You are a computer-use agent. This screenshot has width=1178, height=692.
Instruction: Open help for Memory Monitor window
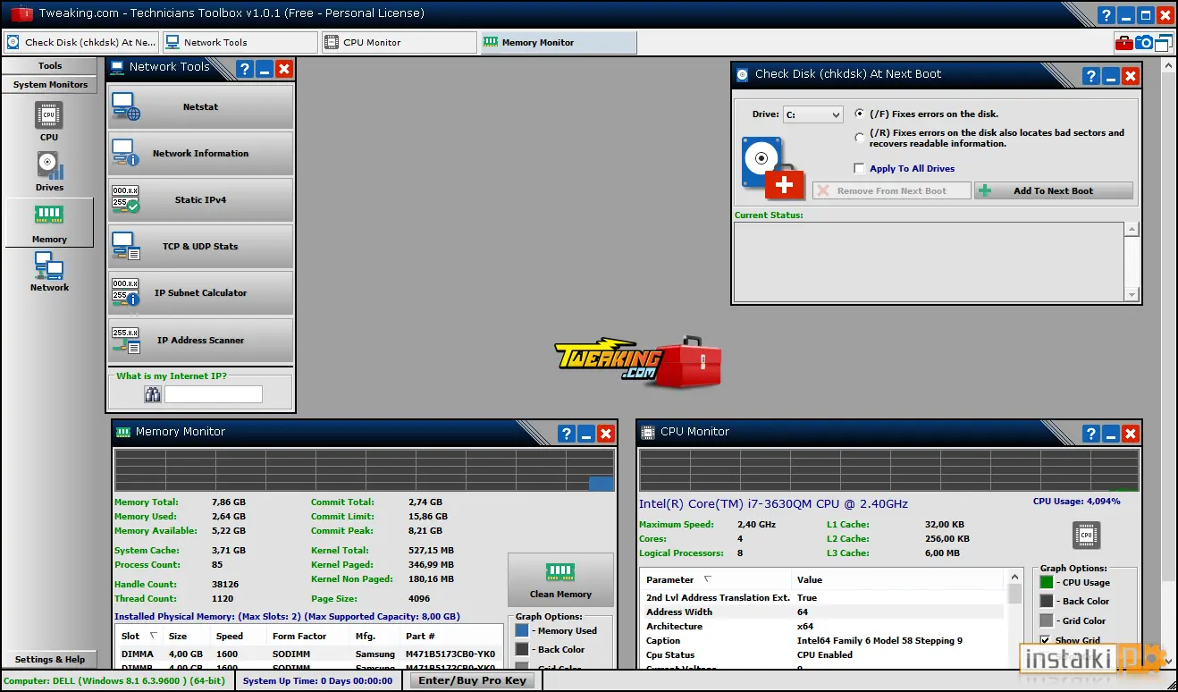pos(567,434)
